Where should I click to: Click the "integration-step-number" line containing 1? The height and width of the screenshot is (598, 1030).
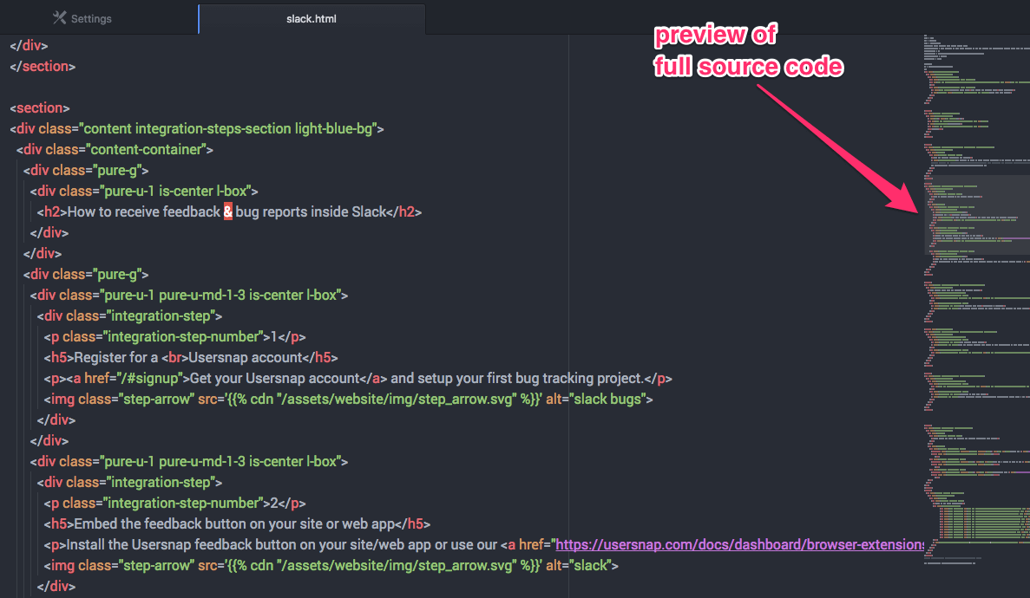coord(174,337)
